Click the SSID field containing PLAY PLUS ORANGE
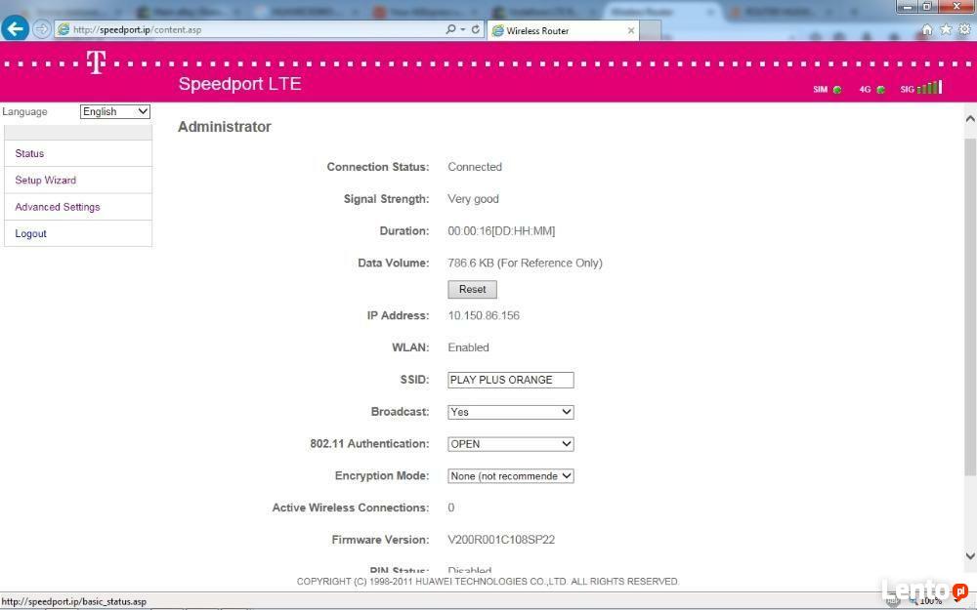 pyautogui.click(x=511, y=380)
